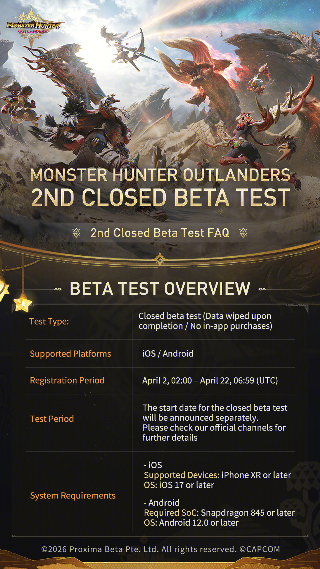Screen dimensions: 320x569
Task: Click the Registration Period label
Action: [x=67, y=380]
